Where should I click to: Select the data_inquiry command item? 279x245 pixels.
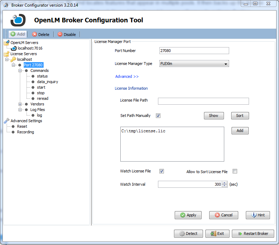pyautogui.click(x=47, y=82)
